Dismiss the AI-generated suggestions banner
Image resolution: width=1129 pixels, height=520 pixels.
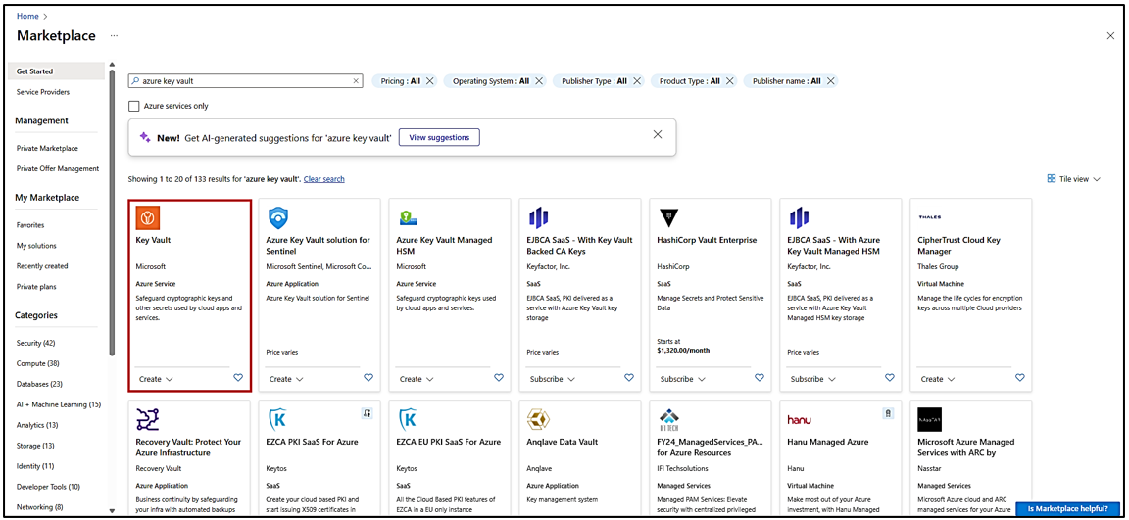(658, 135)
